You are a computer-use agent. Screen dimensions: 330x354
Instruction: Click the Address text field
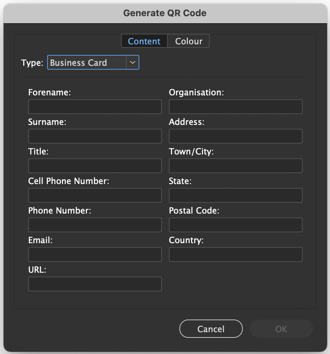click(x=235, y=136)
